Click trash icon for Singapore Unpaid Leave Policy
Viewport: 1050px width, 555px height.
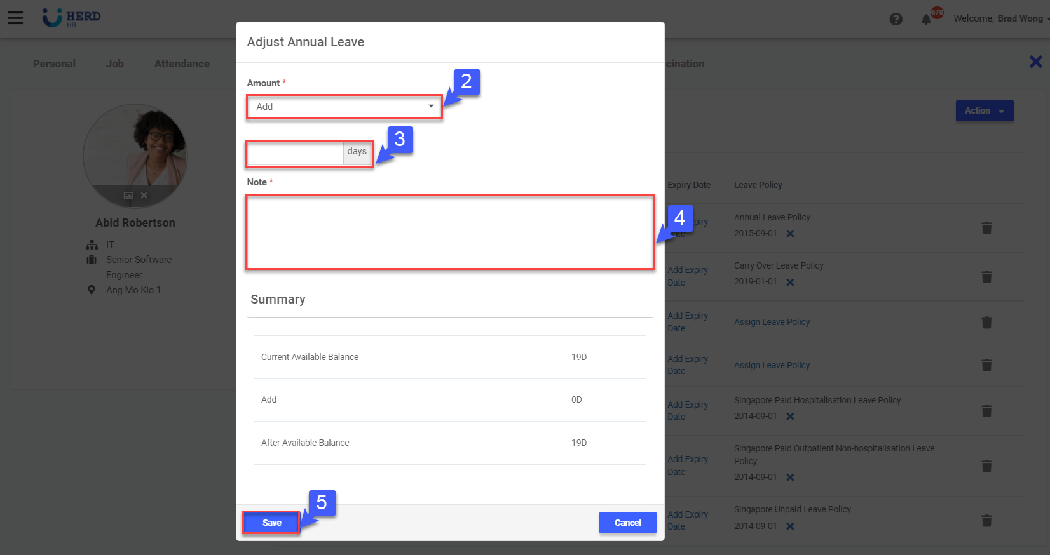pos(986,521)
